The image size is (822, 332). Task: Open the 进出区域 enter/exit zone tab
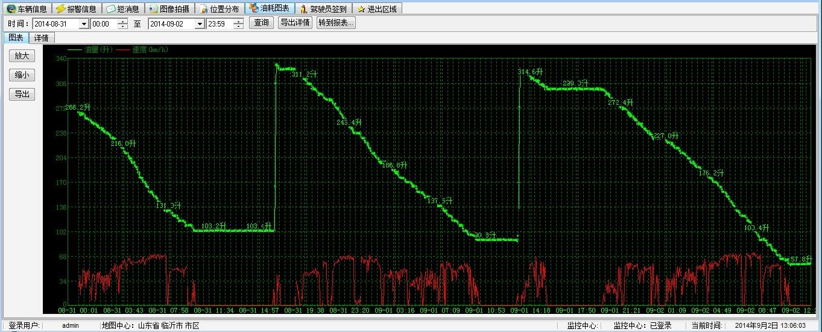377,9
